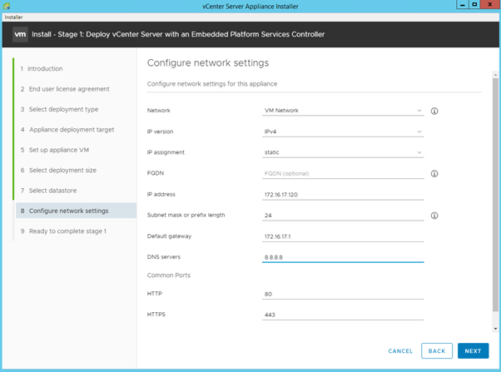Click the info icon beside Subnet mask field

(434, 216)
